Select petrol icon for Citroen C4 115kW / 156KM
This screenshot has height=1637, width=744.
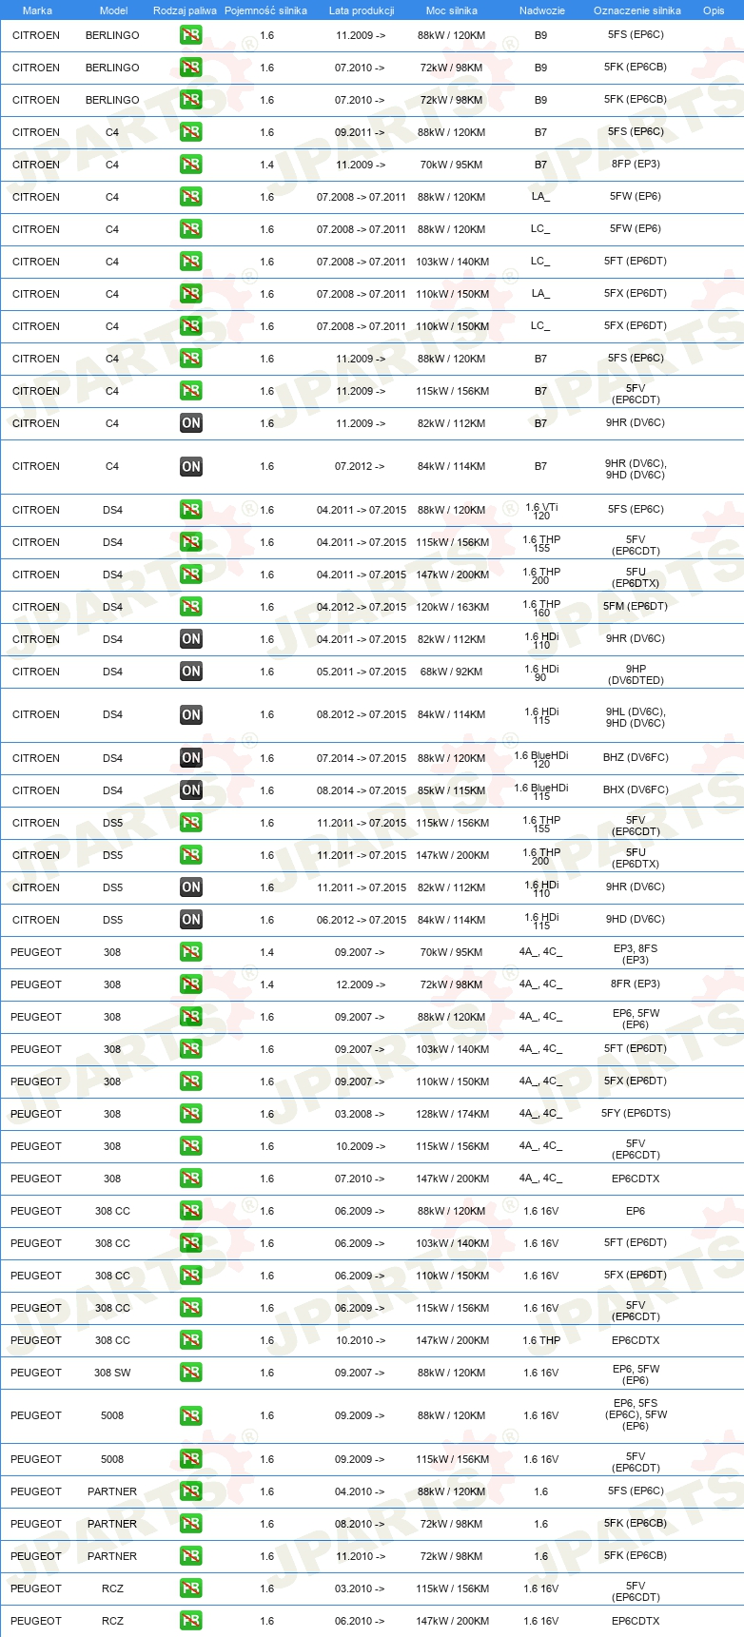[191, 391]
